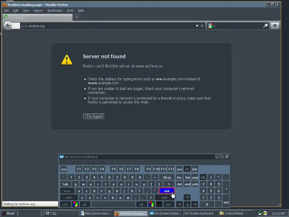
Task: Open the Tools menu
Action: tap(70, 10)
